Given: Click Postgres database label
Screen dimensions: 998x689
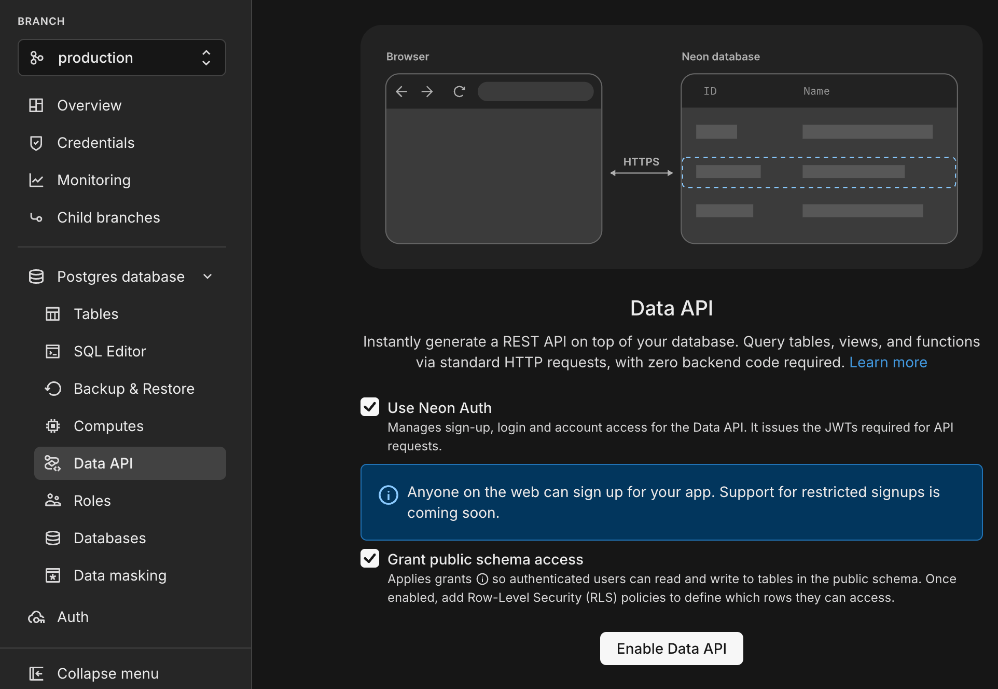Looking at the screenshot, I should [121, 277].
